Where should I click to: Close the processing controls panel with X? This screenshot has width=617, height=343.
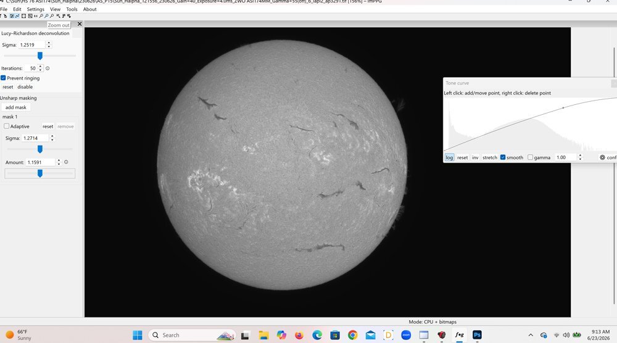pos(80,24)
